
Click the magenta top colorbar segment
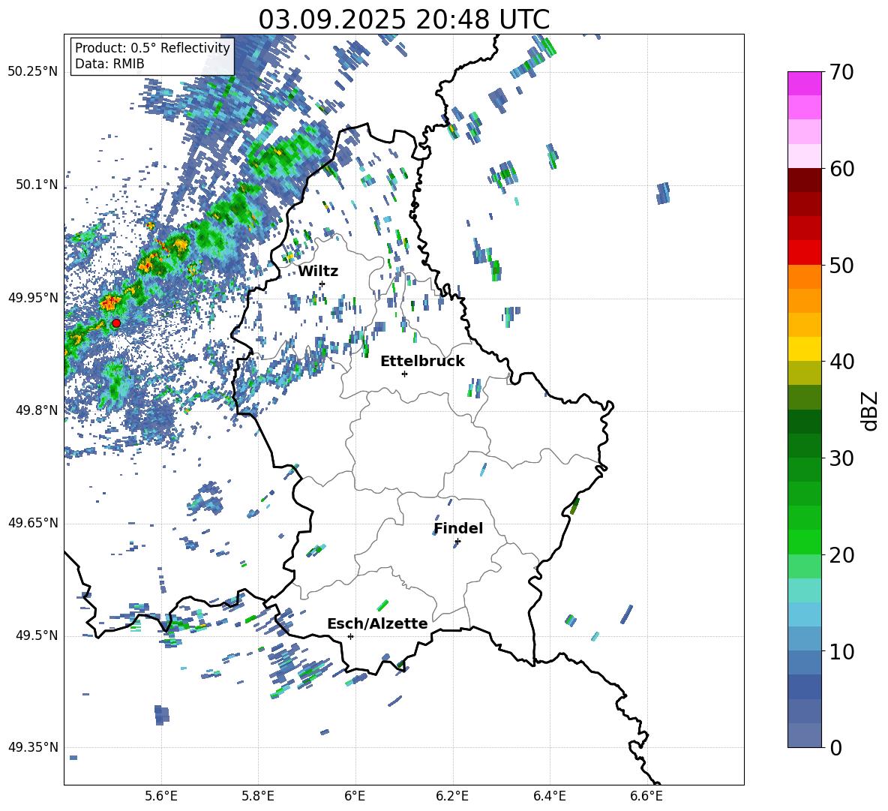coord(804,83)
